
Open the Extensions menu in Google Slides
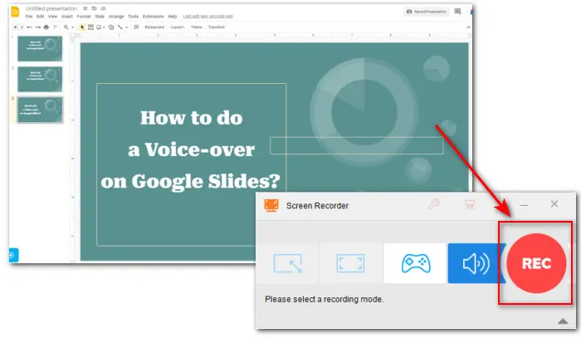[153, 17]
